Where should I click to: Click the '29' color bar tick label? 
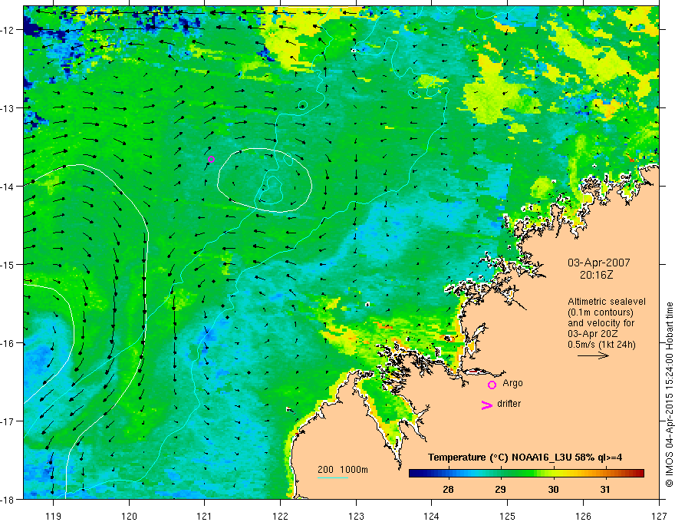pyautogui.click(x=500, y=489)
